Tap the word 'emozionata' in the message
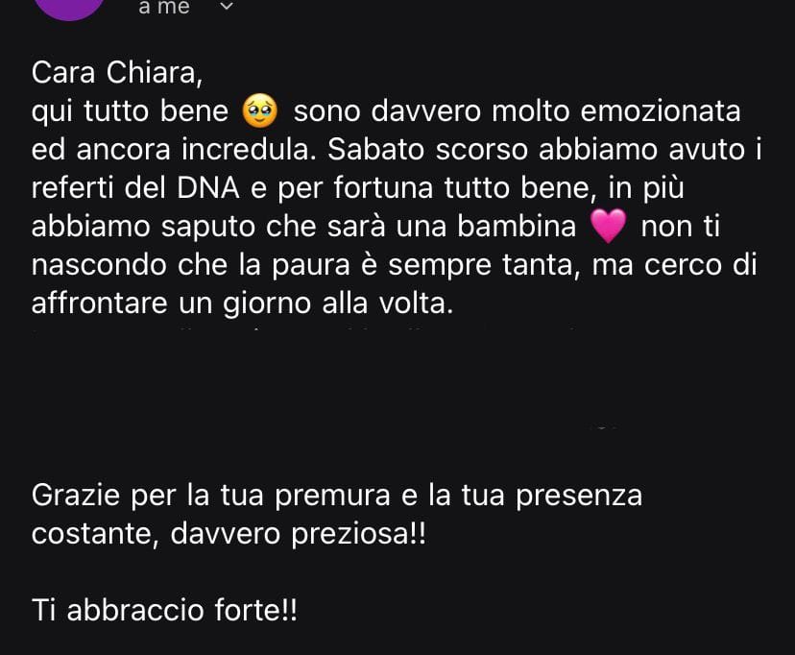The image size is (795, 655). click(x=661, y=111)
